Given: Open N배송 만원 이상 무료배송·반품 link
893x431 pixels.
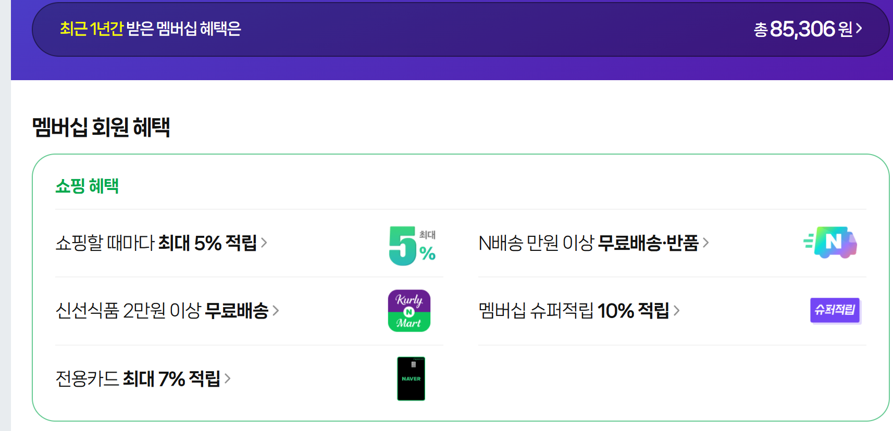Looking at the screenshot, I should click(x=588, y=243).
